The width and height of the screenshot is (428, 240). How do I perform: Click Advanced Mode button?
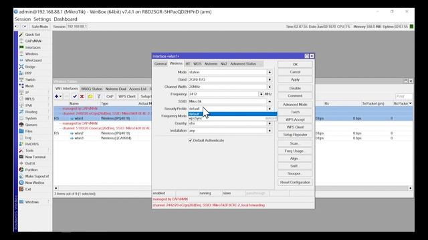point(295,105)
